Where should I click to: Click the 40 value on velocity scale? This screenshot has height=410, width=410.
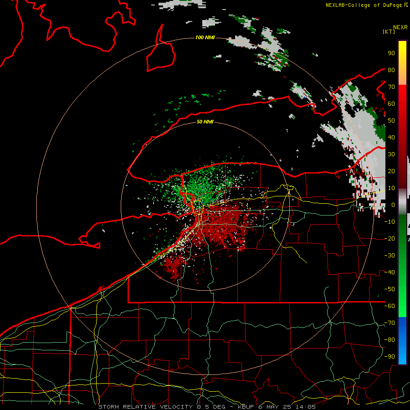(391, 138)
